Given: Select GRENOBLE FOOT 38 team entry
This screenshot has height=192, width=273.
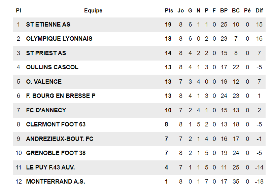Looking at the screenshot, I should (x=56, y=153).
